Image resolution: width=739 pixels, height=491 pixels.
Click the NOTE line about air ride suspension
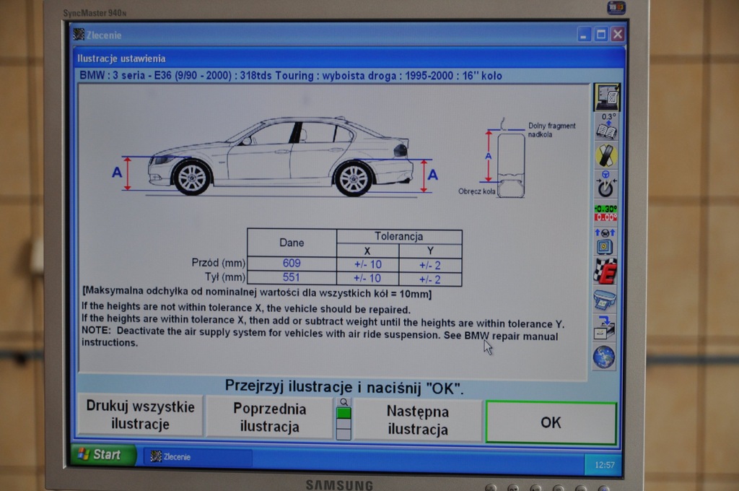pyautogui.click(x=320, y=336)
